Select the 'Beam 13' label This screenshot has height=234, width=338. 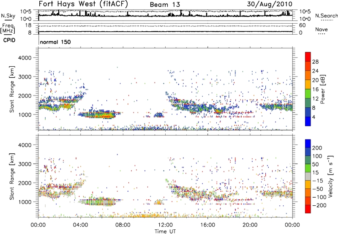pos(165,5)
